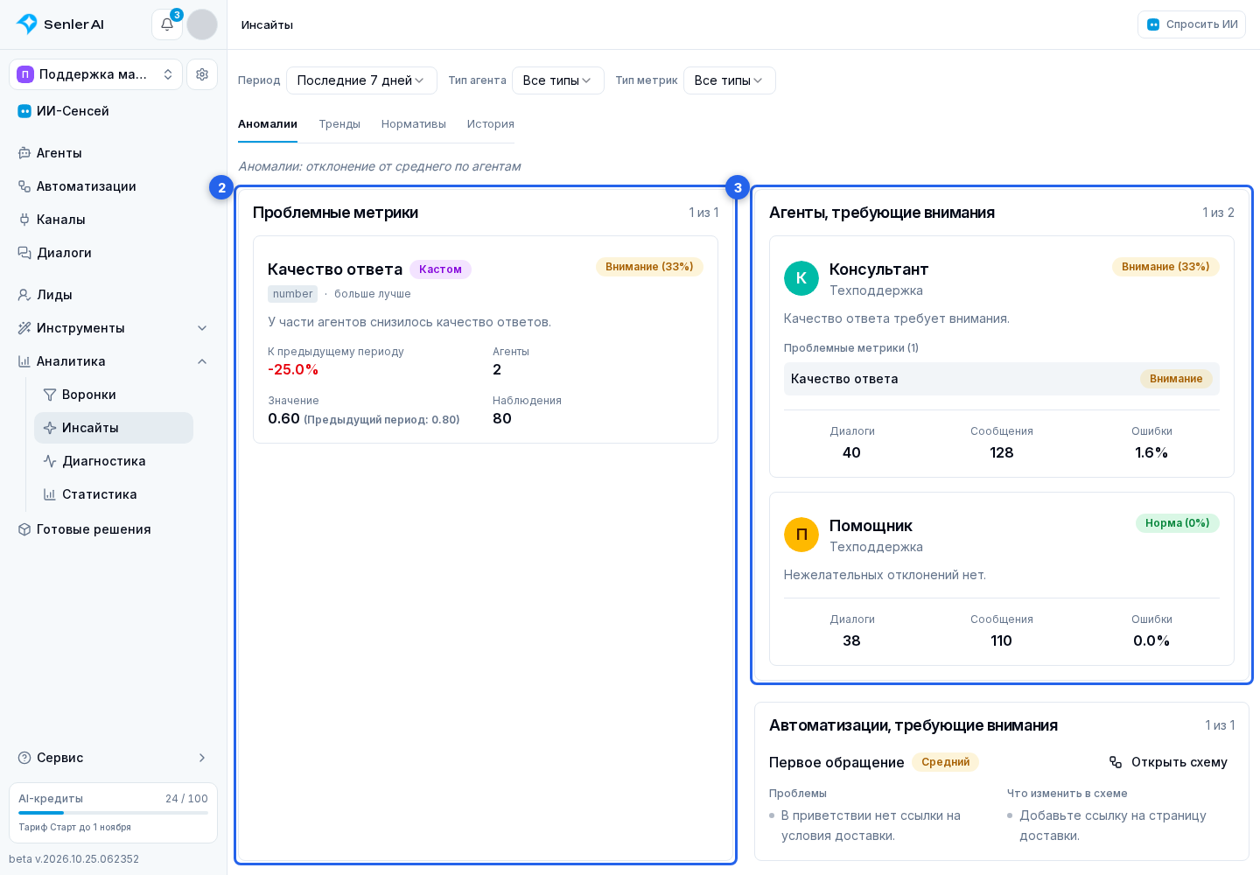Open workspace settings gear icon
The height and width of the screenshot is (875, 1260).
tap(202, 74)
